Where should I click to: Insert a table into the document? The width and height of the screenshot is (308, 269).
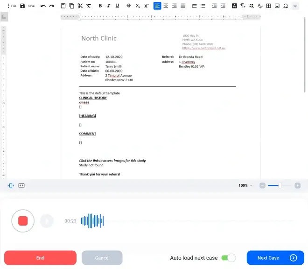coord(269,6)
